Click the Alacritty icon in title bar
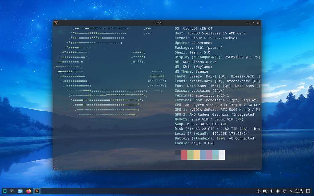The image size is (314, 196). click(x=56, y=23)
